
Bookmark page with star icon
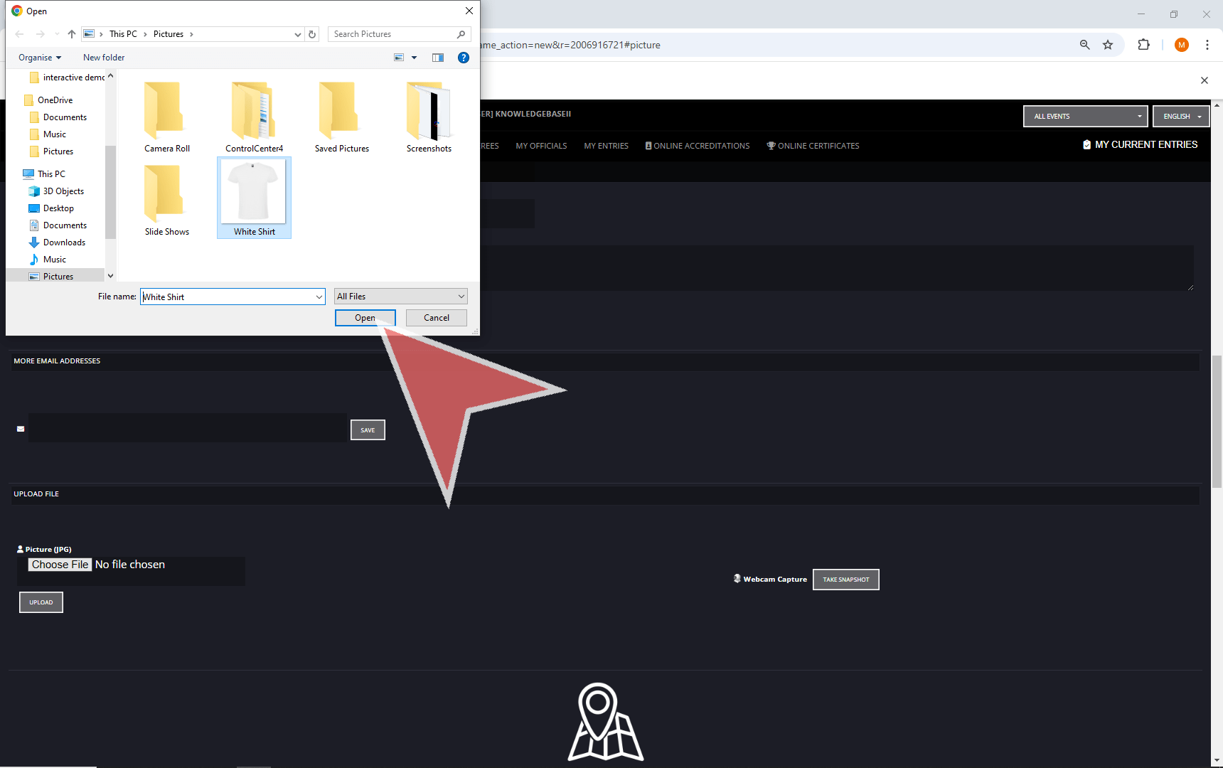(x=1108, y=45)
